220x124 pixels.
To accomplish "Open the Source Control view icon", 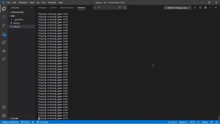I will tap(4, 25).
